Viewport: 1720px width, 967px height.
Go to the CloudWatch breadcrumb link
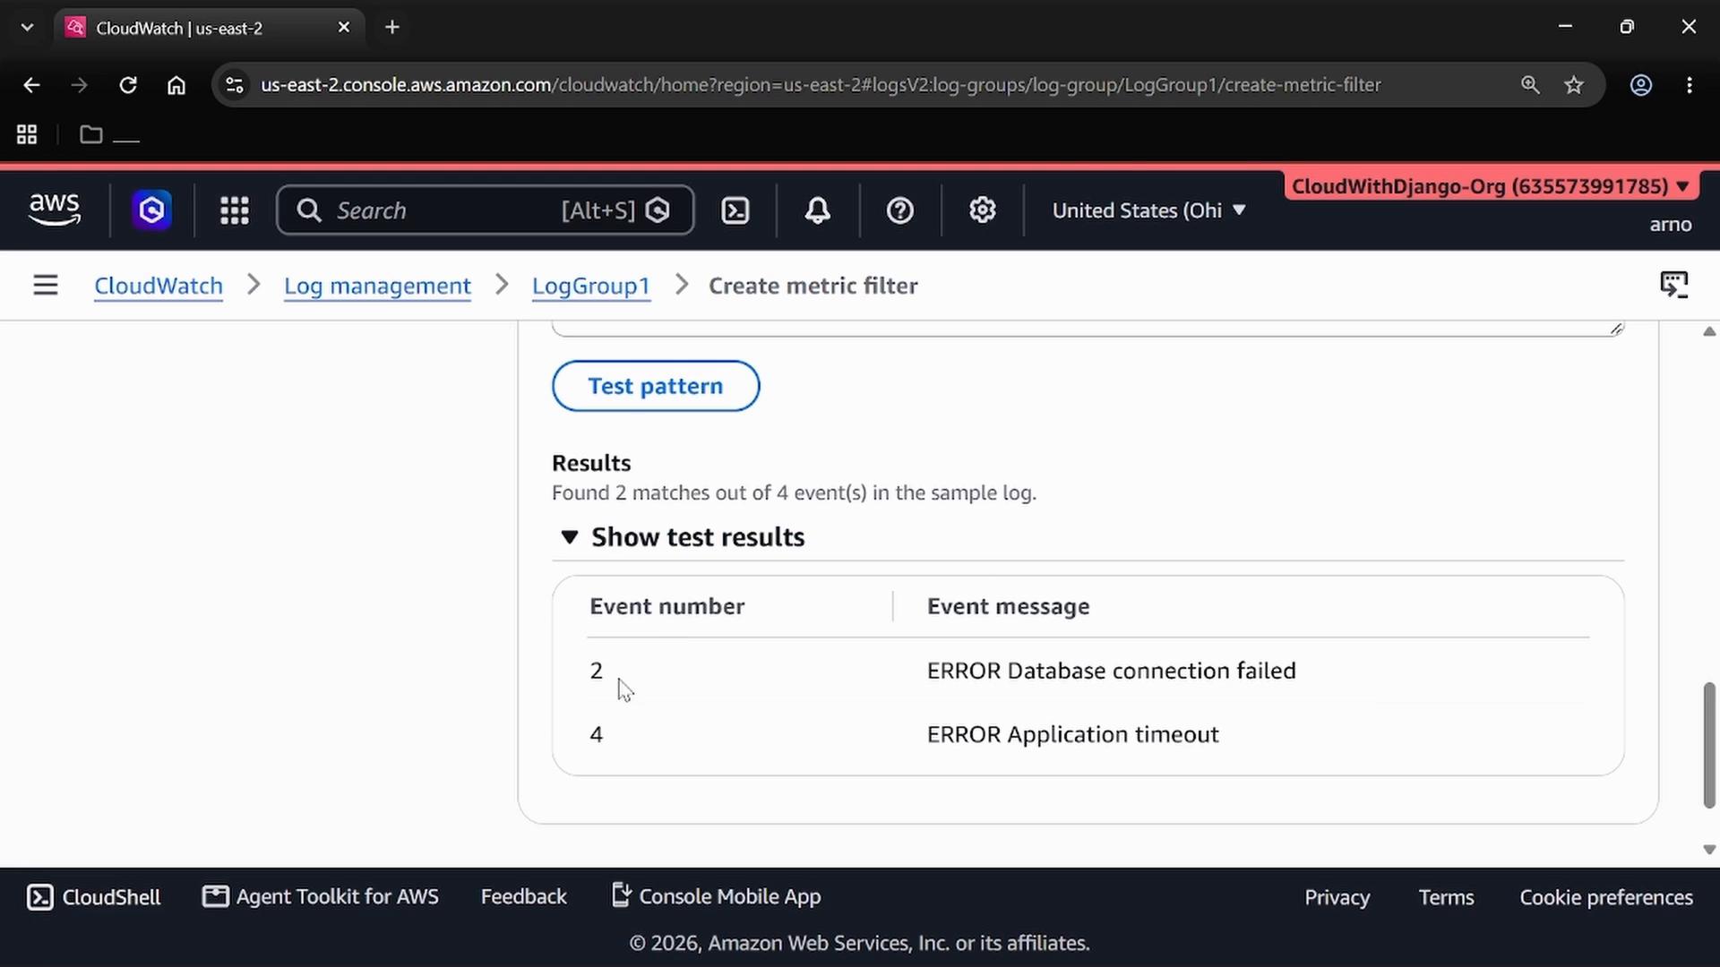(159, 286)
